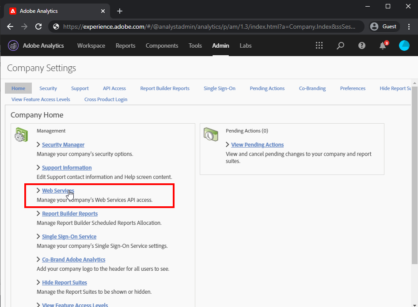Click the chevron beside Web Services
Screen dimensions: 418x307
(38, 190)
